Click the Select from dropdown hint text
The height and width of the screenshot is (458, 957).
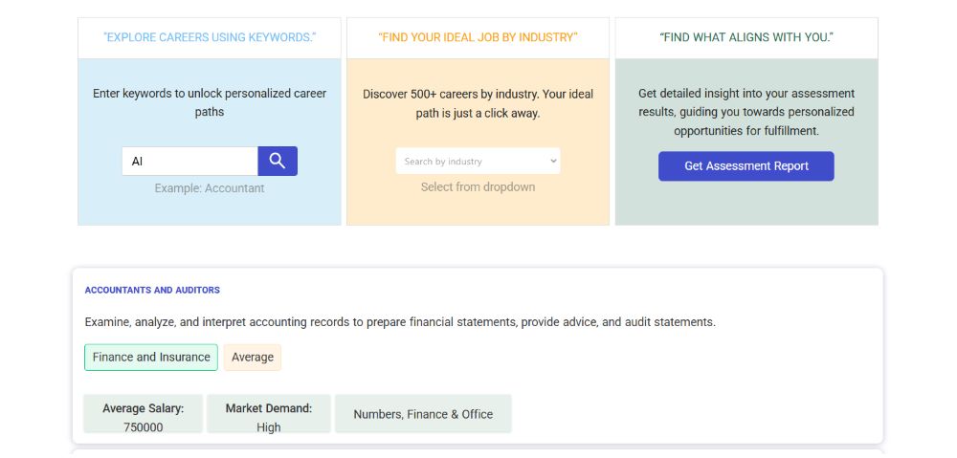click(478, 187)
